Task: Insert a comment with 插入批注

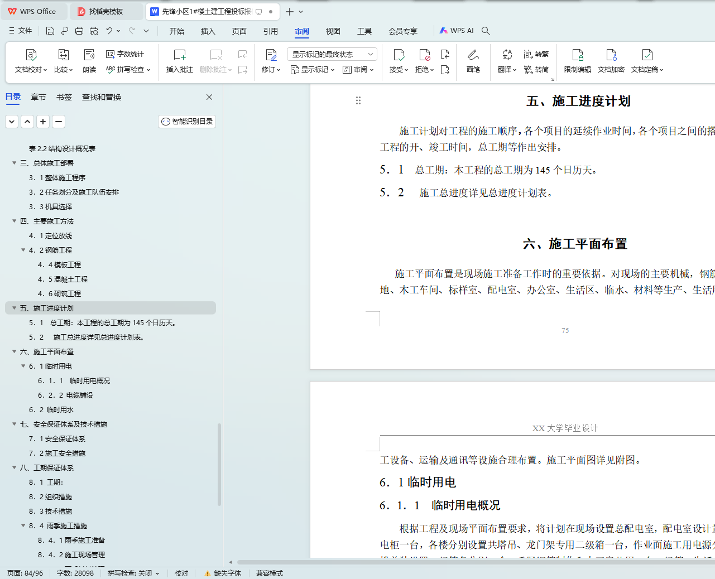Action: click(x=180, y=61)
